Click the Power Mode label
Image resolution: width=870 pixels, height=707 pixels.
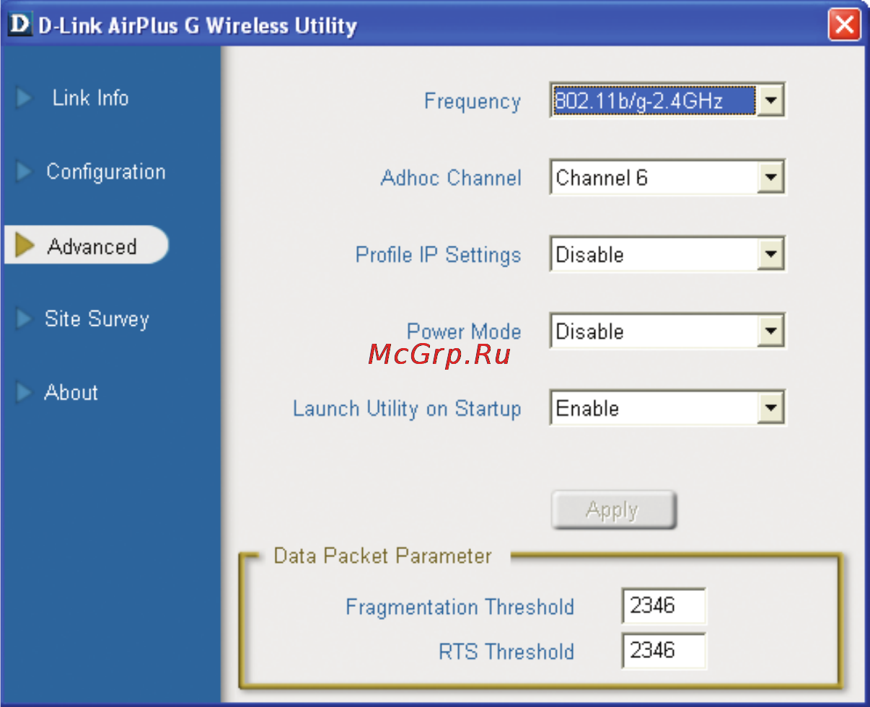[464, 332]
